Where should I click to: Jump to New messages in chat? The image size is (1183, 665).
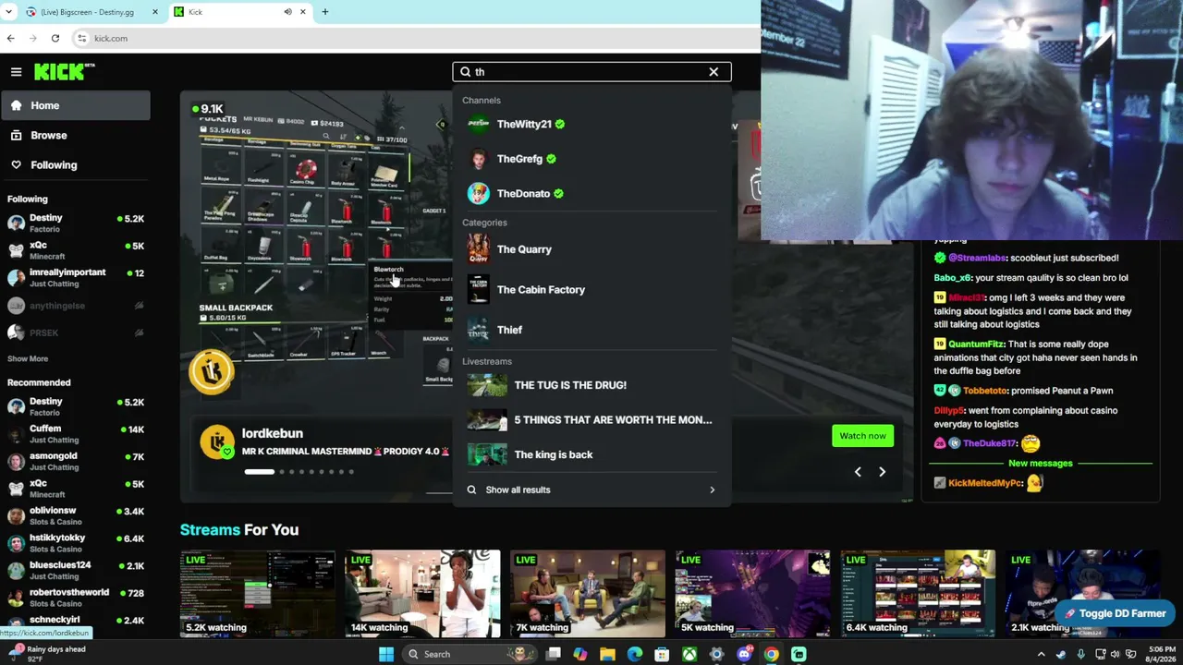(1041, 464)
